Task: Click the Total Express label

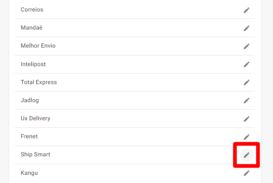Action: click(x=39, y=82)
